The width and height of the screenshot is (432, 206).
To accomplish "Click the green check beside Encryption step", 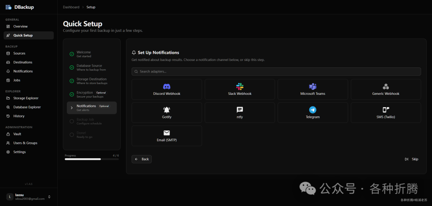I will point(72,94).
